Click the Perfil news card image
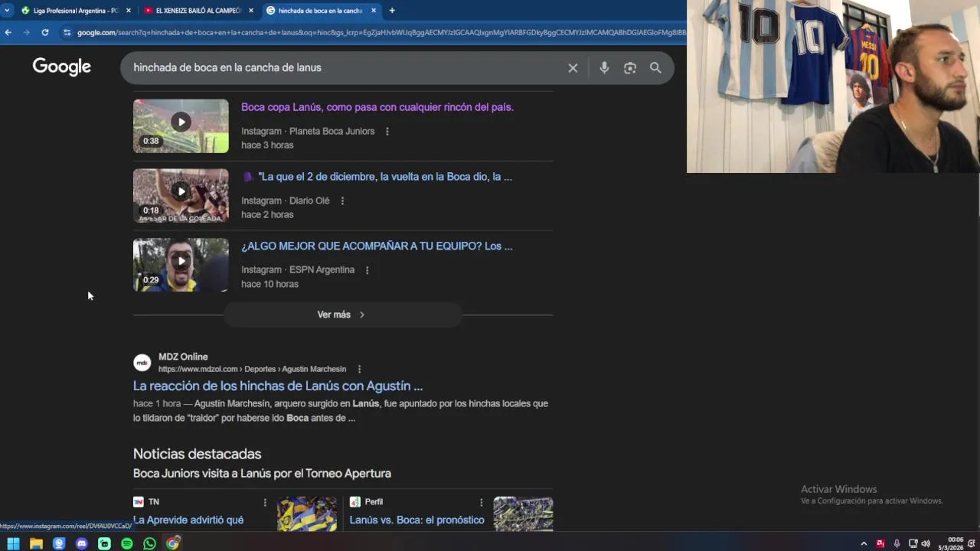 [x=523, y=514]
